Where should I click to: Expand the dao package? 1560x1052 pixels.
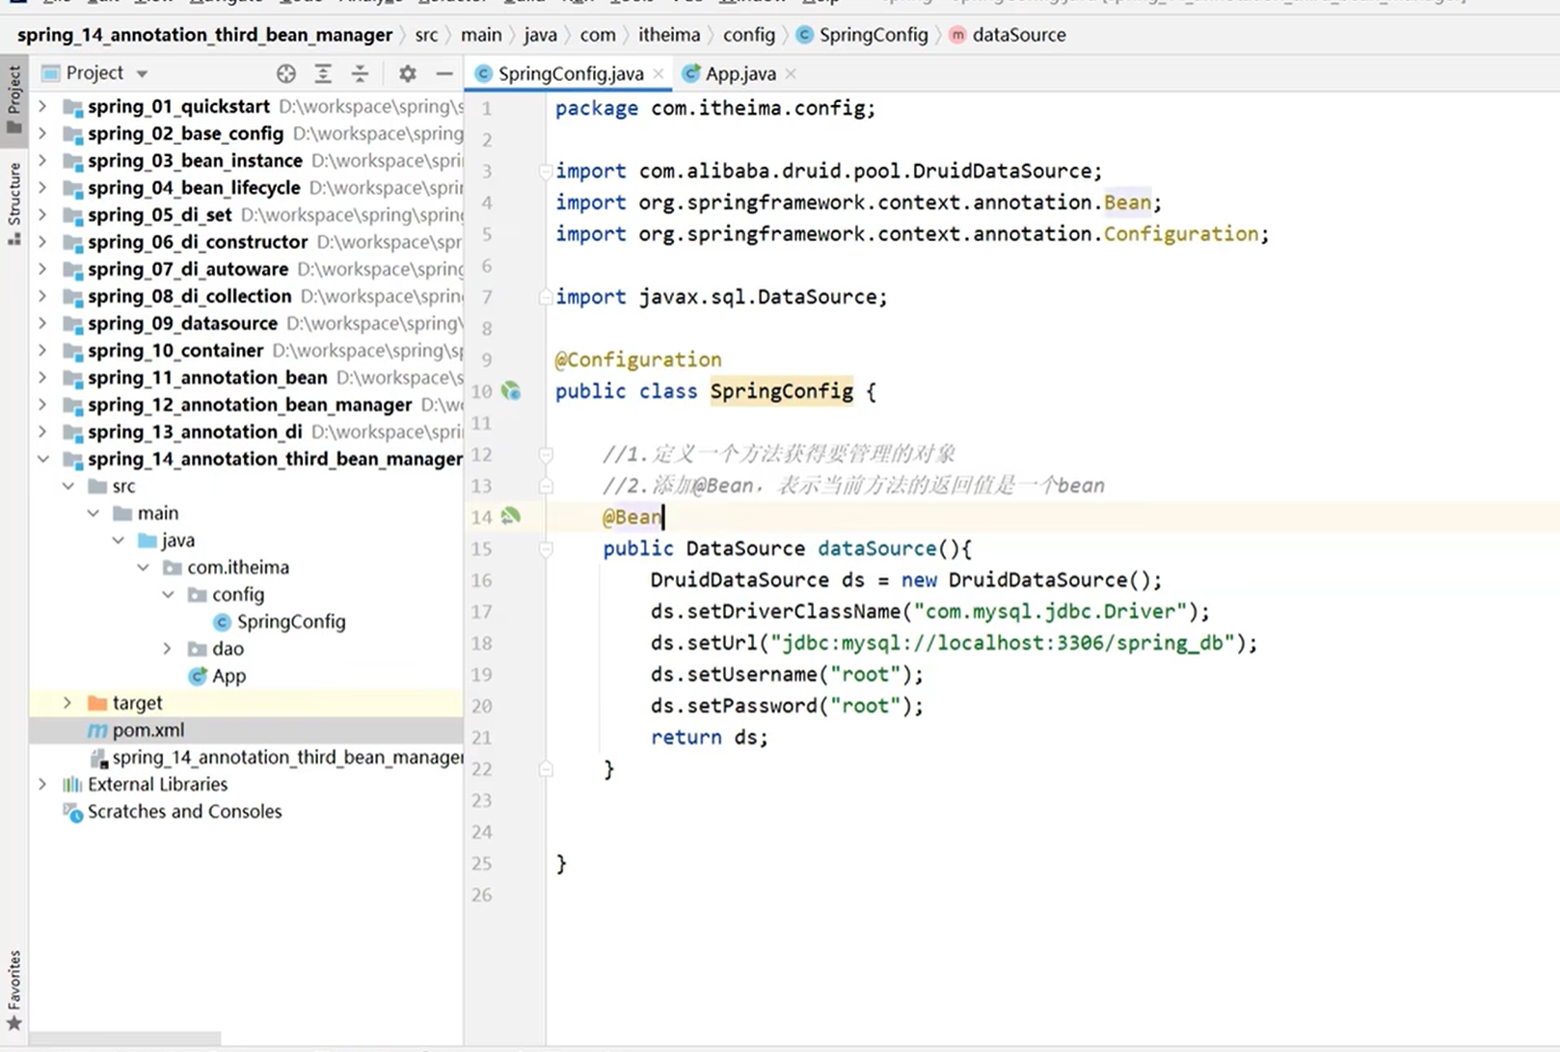pyautogui.click(x=168, y=649)
